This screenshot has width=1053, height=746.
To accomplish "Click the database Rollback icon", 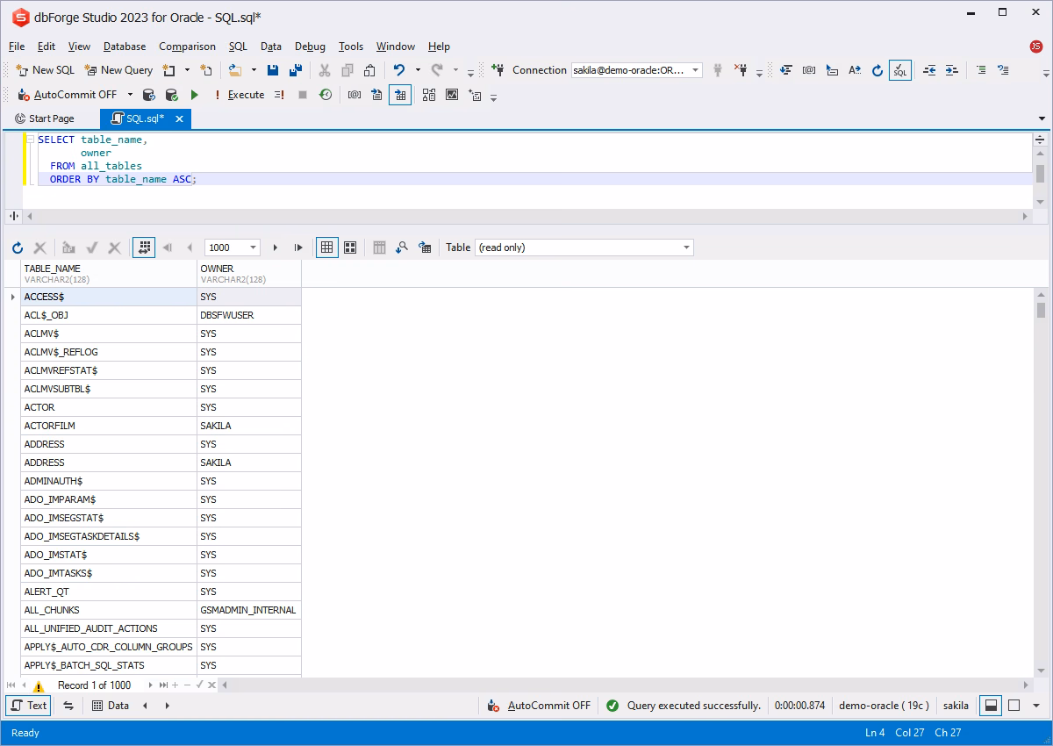I will click(x=148, y=95).
